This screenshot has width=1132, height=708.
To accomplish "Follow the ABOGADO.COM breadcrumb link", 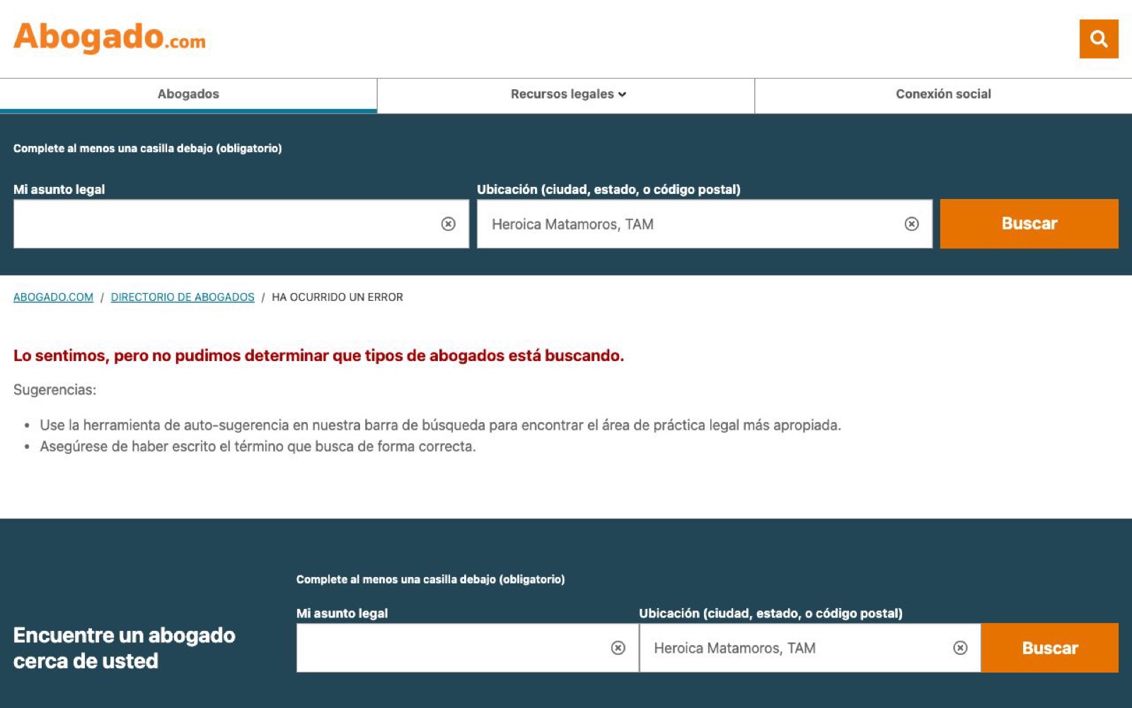I will click(x=53, y=297).
